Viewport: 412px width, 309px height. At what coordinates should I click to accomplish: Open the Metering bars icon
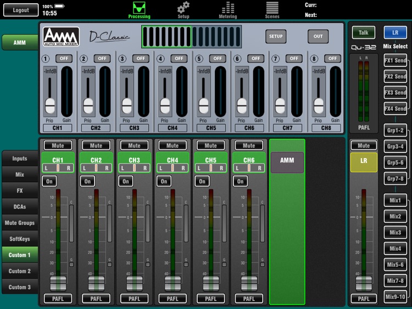(228, 10)
